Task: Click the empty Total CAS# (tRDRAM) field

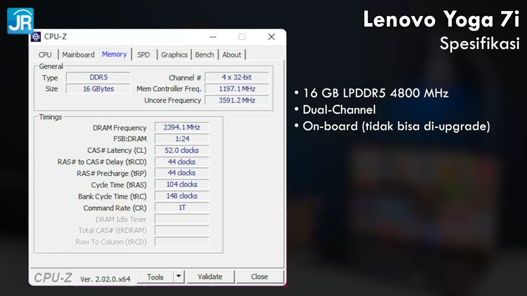Action: (182, 231)
